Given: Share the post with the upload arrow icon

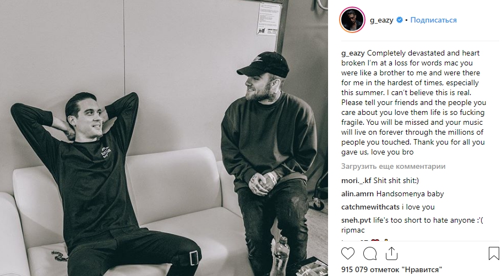Looking at the screenshot, I should click(x=391, y=253).
